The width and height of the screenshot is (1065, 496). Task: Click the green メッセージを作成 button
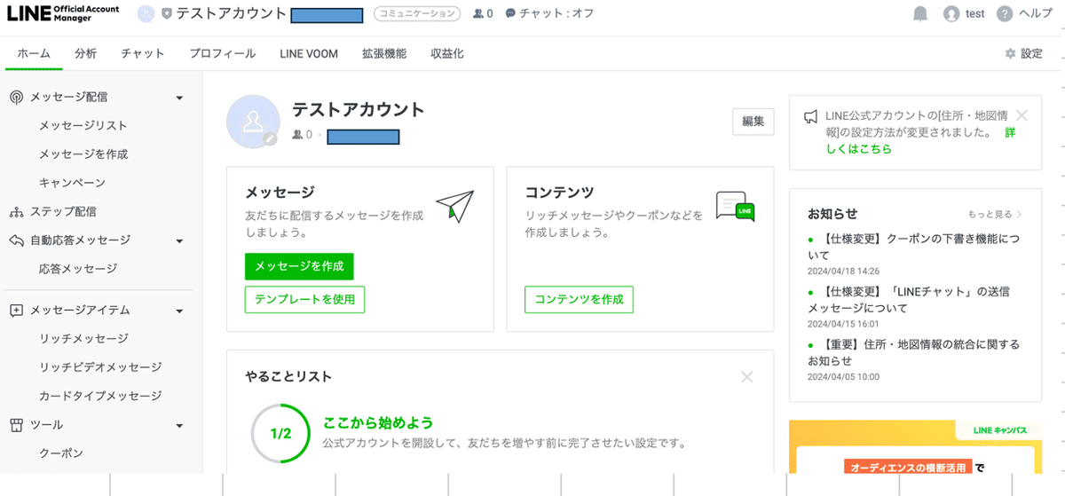coord(299,266)
